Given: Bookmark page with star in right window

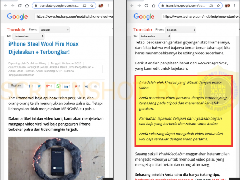Looking at the screenshot, I should point(218,6).
